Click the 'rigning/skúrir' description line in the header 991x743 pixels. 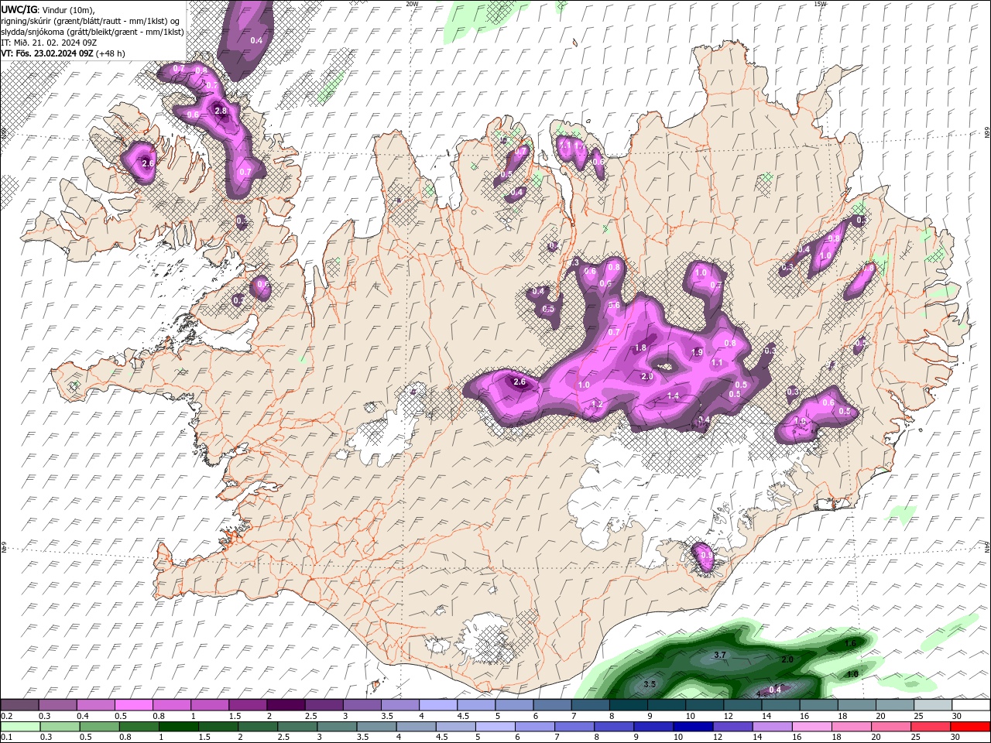[92, 20]
